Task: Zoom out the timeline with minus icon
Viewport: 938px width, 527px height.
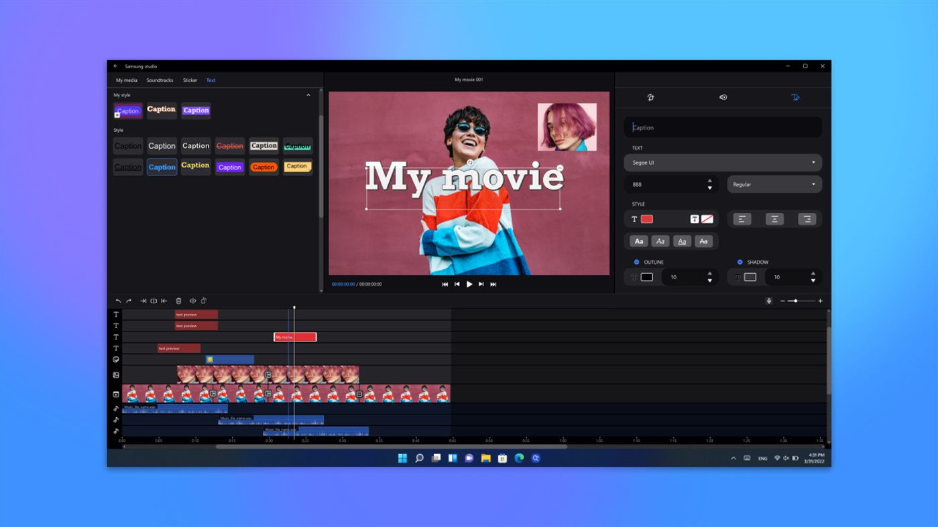Action: (x=782, y=301)
